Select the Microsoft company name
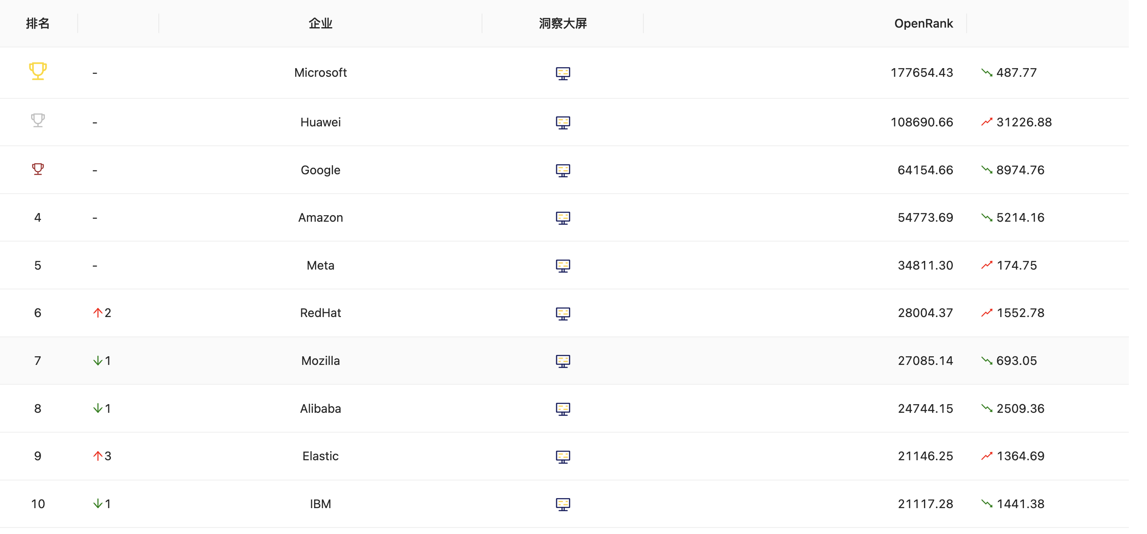The height and width of the screenshot is (534, 1147). 320,72
